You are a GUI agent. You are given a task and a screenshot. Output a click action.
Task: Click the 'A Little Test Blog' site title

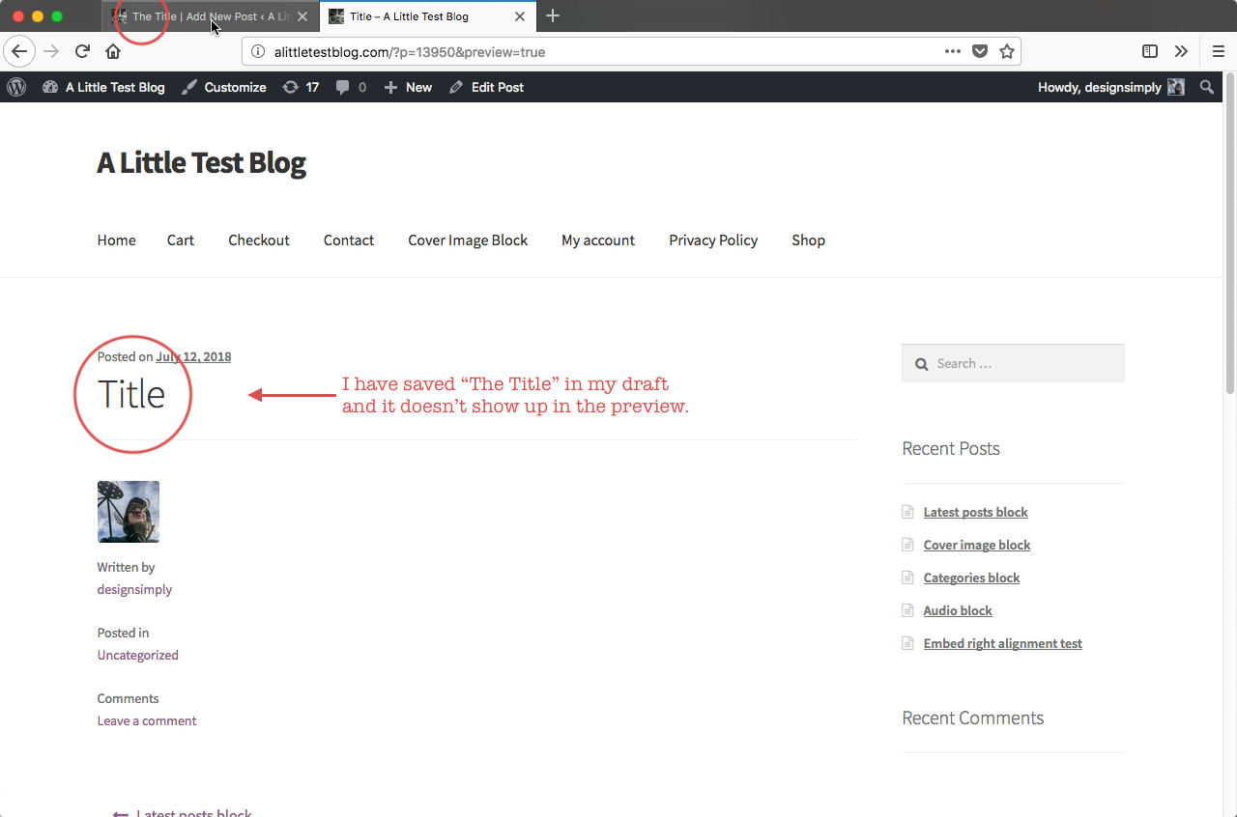click(x=201, y=162)
